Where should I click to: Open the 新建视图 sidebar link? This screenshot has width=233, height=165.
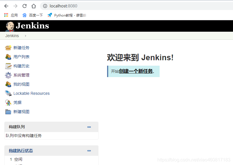tap(21, 112)
